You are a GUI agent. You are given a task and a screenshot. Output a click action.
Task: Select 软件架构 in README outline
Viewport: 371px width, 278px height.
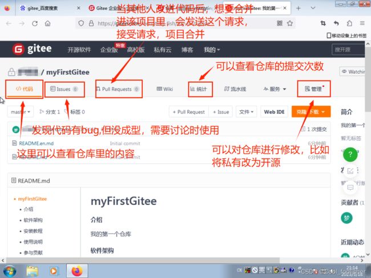pos(33,220)
